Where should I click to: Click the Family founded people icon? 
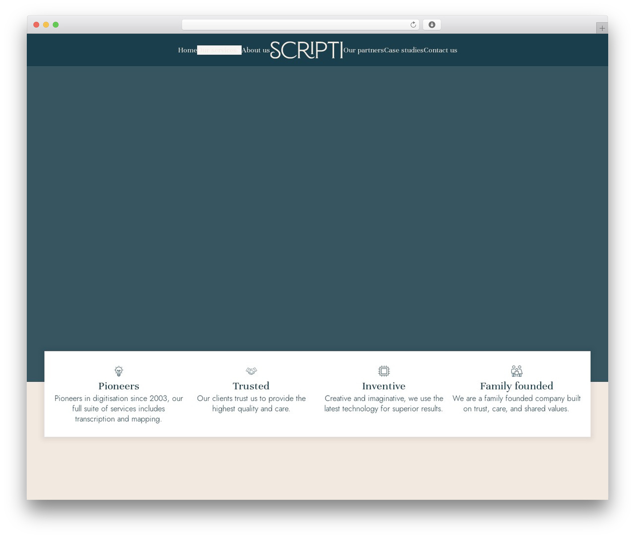pyautogui.click(x=516, y=371)
